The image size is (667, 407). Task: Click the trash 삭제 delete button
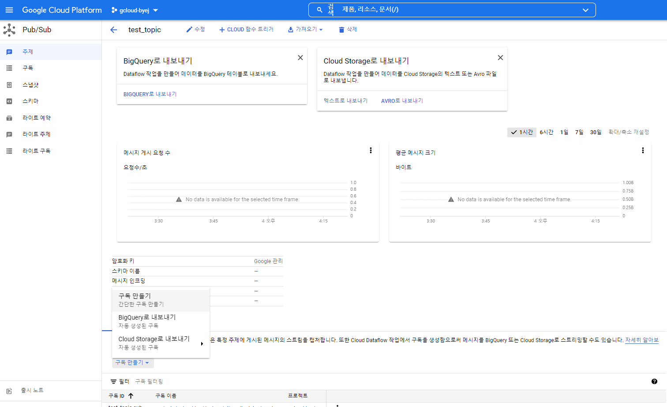[348, 29]
